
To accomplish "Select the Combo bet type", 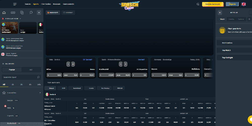I will (x=231, y=19).
